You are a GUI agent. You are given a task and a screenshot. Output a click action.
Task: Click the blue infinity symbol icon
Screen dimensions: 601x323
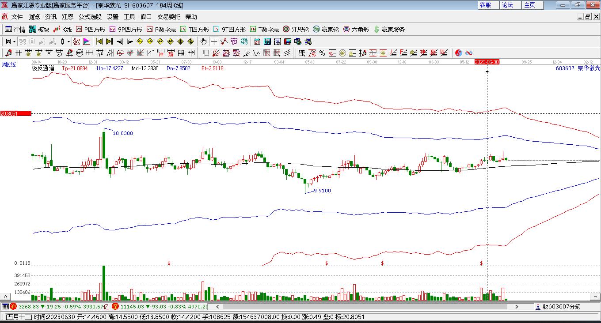[469, 53]
